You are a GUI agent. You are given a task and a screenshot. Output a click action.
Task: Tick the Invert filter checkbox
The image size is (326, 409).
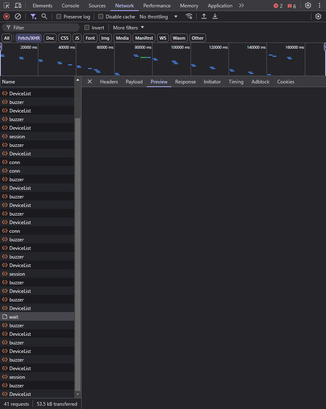click(x=87, y=28)
